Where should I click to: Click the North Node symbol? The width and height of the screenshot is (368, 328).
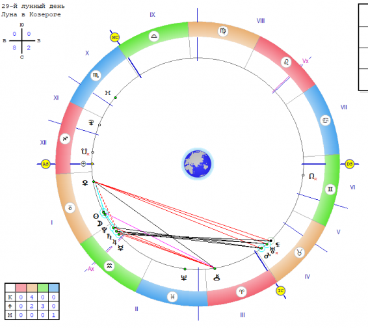(311, 176)
